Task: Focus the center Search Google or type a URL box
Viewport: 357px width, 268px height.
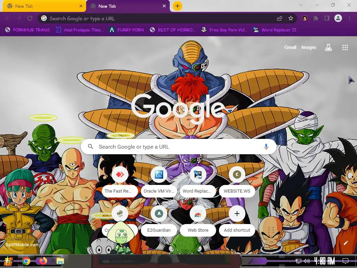Action: pyautogui.click(x=179, y=147)
